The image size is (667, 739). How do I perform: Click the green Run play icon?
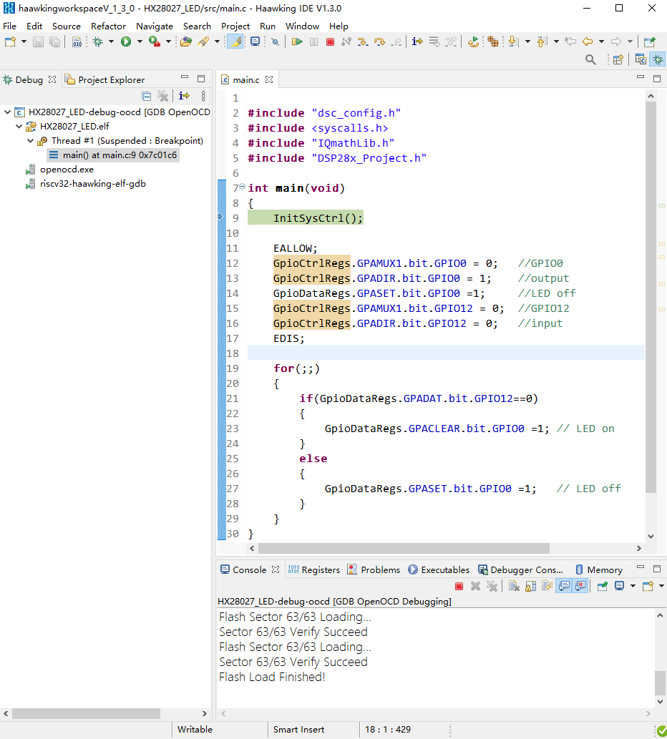(x=126, y=42)
